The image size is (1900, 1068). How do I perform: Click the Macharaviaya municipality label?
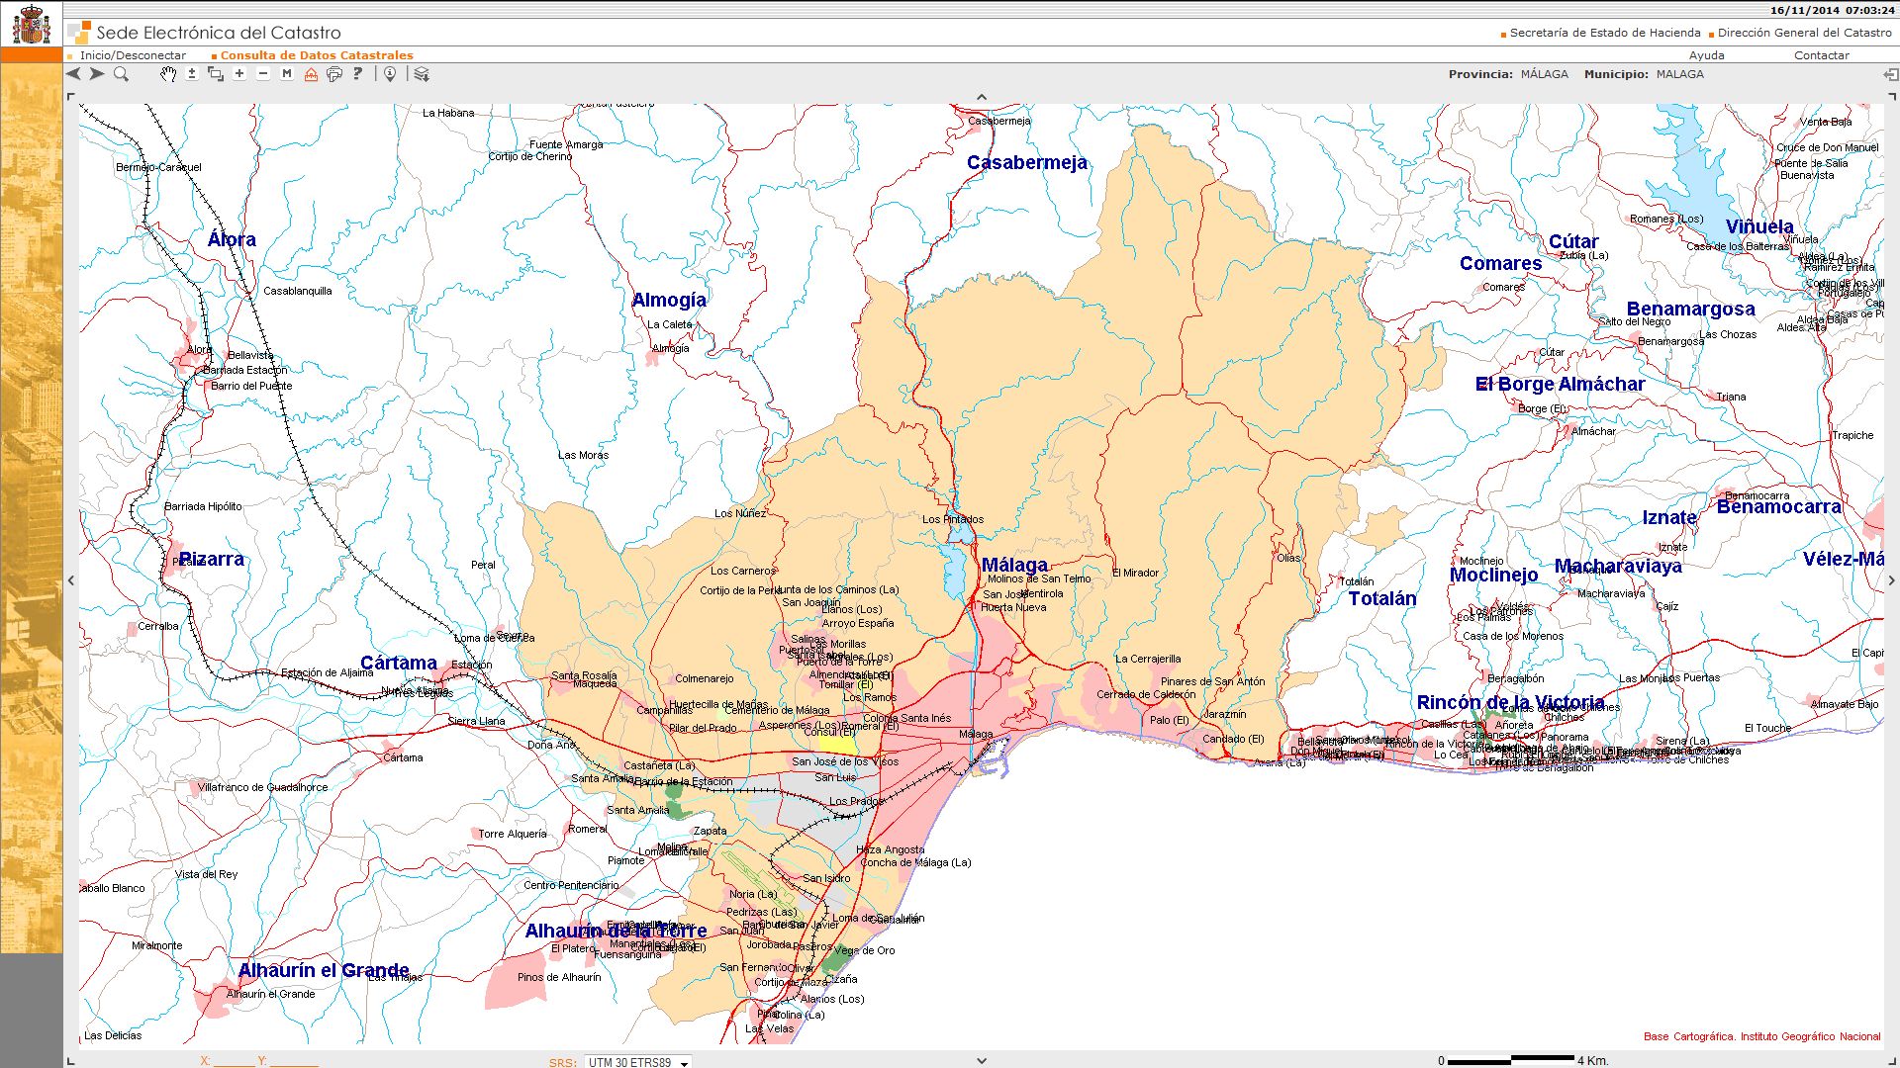click(x=1618, y=566)
